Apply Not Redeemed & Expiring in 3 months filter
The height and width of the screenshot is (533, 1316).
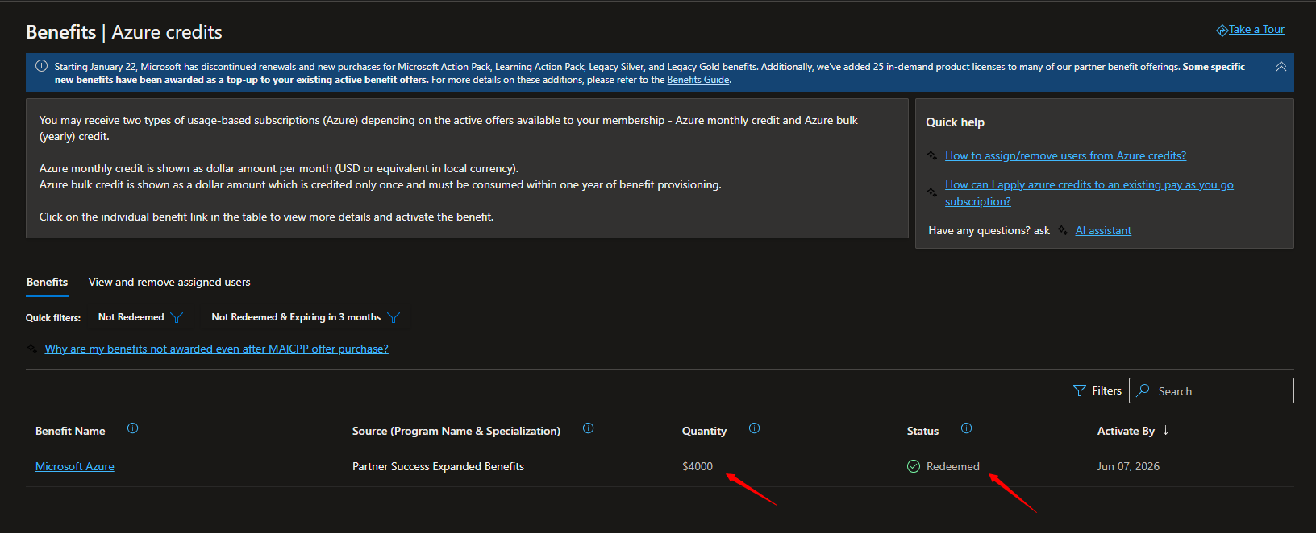[x=296, y=317]
